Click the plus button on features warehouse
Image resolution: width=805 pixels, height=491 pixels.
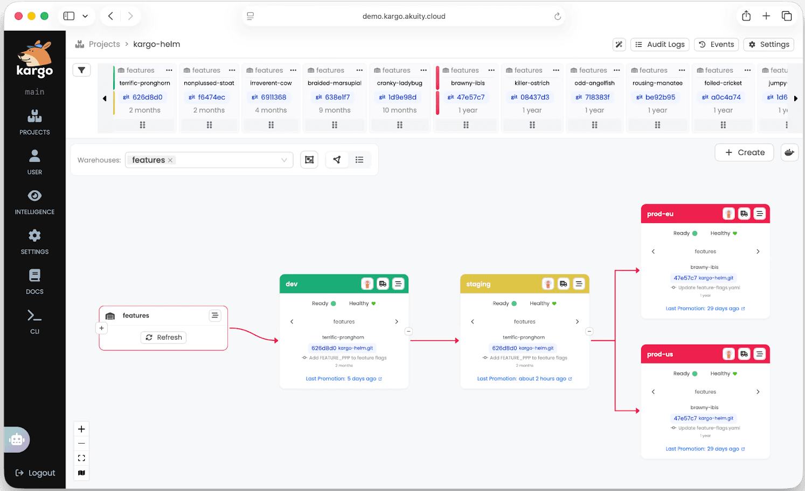tap(101, 328)
